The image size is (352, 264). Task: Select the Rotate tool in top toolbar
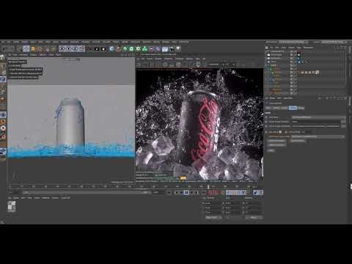(40, 49)
